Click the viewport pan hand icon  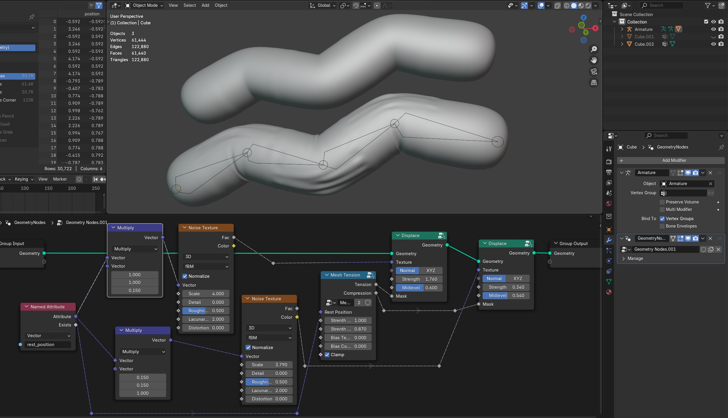[x=594, y=60]
